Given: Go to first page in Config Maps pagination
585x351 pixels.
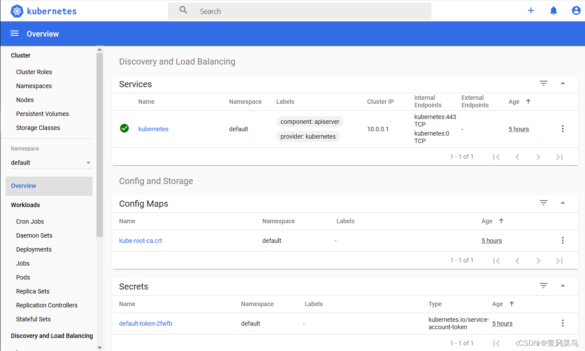Looking at the screenshot, I should pyautogui.click(x=496, y=261).
